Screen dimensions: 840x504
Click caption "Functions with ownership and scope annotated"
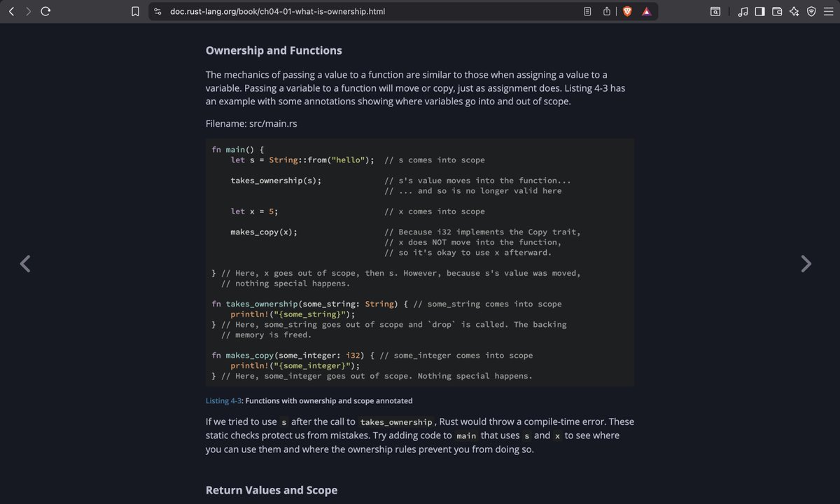point(329,401)
